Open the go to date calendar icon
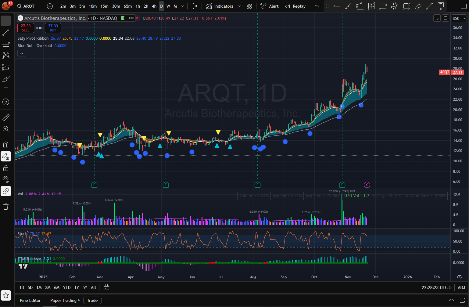Screen dimensions: 469x307 [x=106, y=287]
